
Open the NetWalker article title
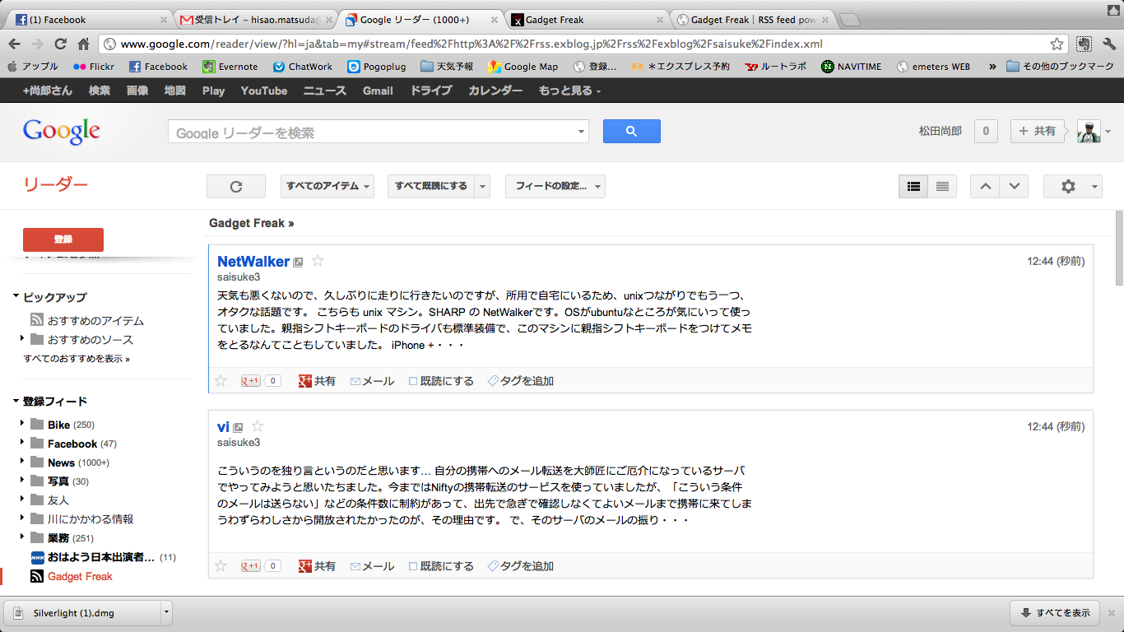click(x=253, y=261)
